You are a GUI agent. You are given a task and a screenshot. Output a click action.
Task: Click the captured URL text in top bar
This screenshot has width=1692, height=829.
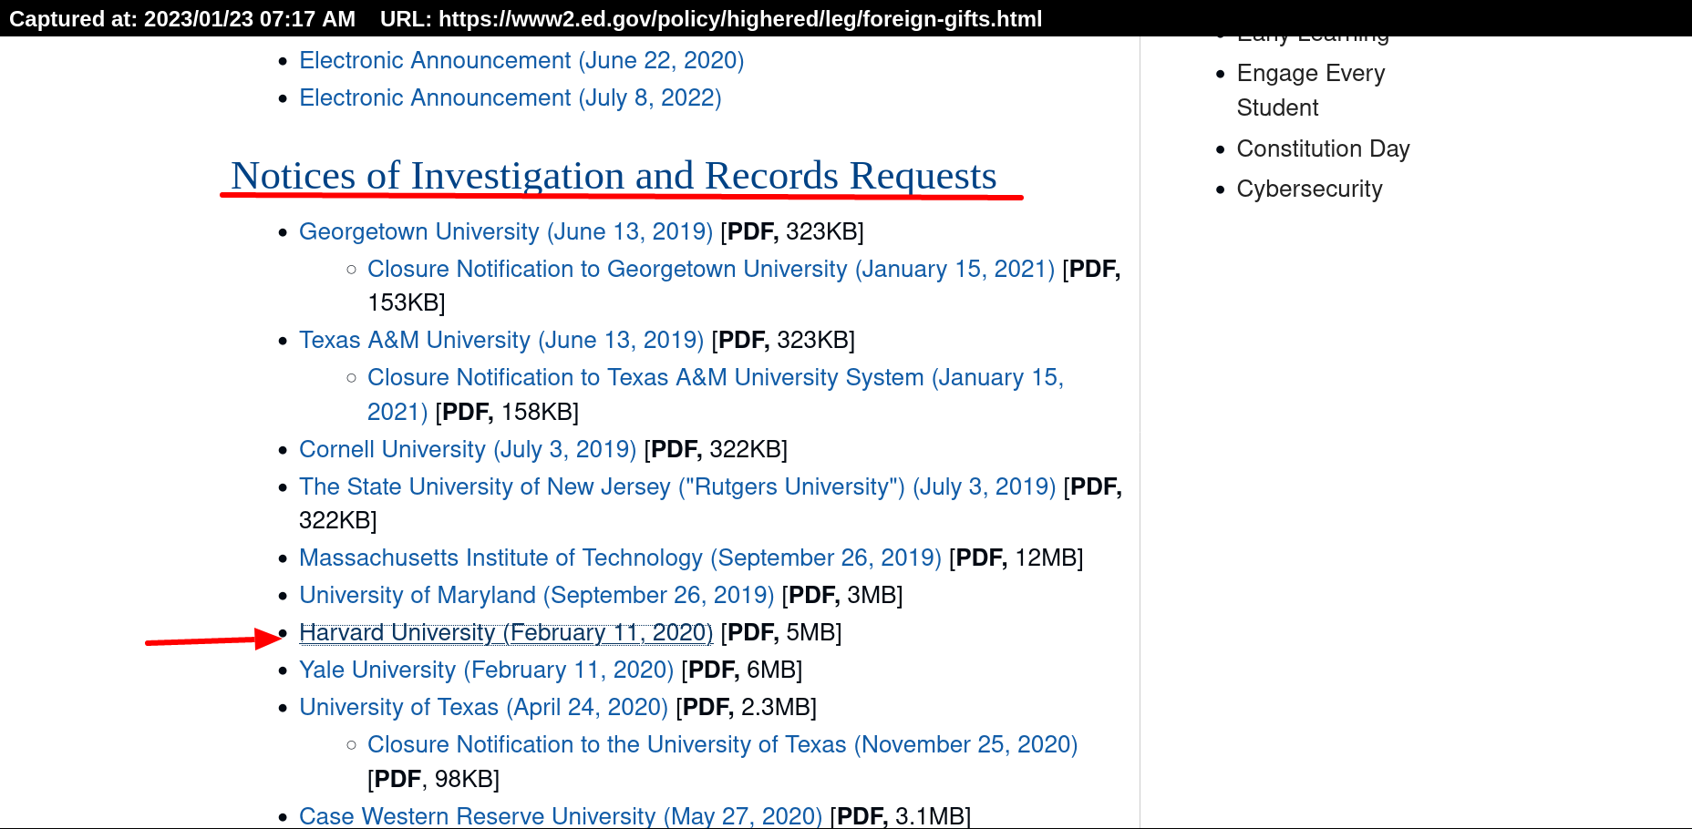tap(711, 18)
